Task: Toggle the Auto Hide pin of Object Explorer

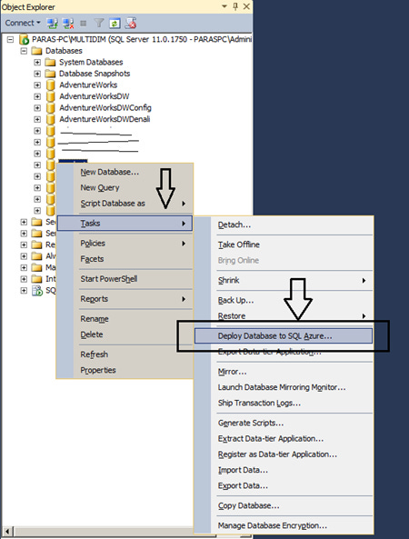Action: click(235, 6)
